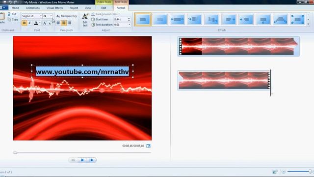Screen dimensions: 314x177
Task: Click the shrink font size icon
Action: [50, 23]
